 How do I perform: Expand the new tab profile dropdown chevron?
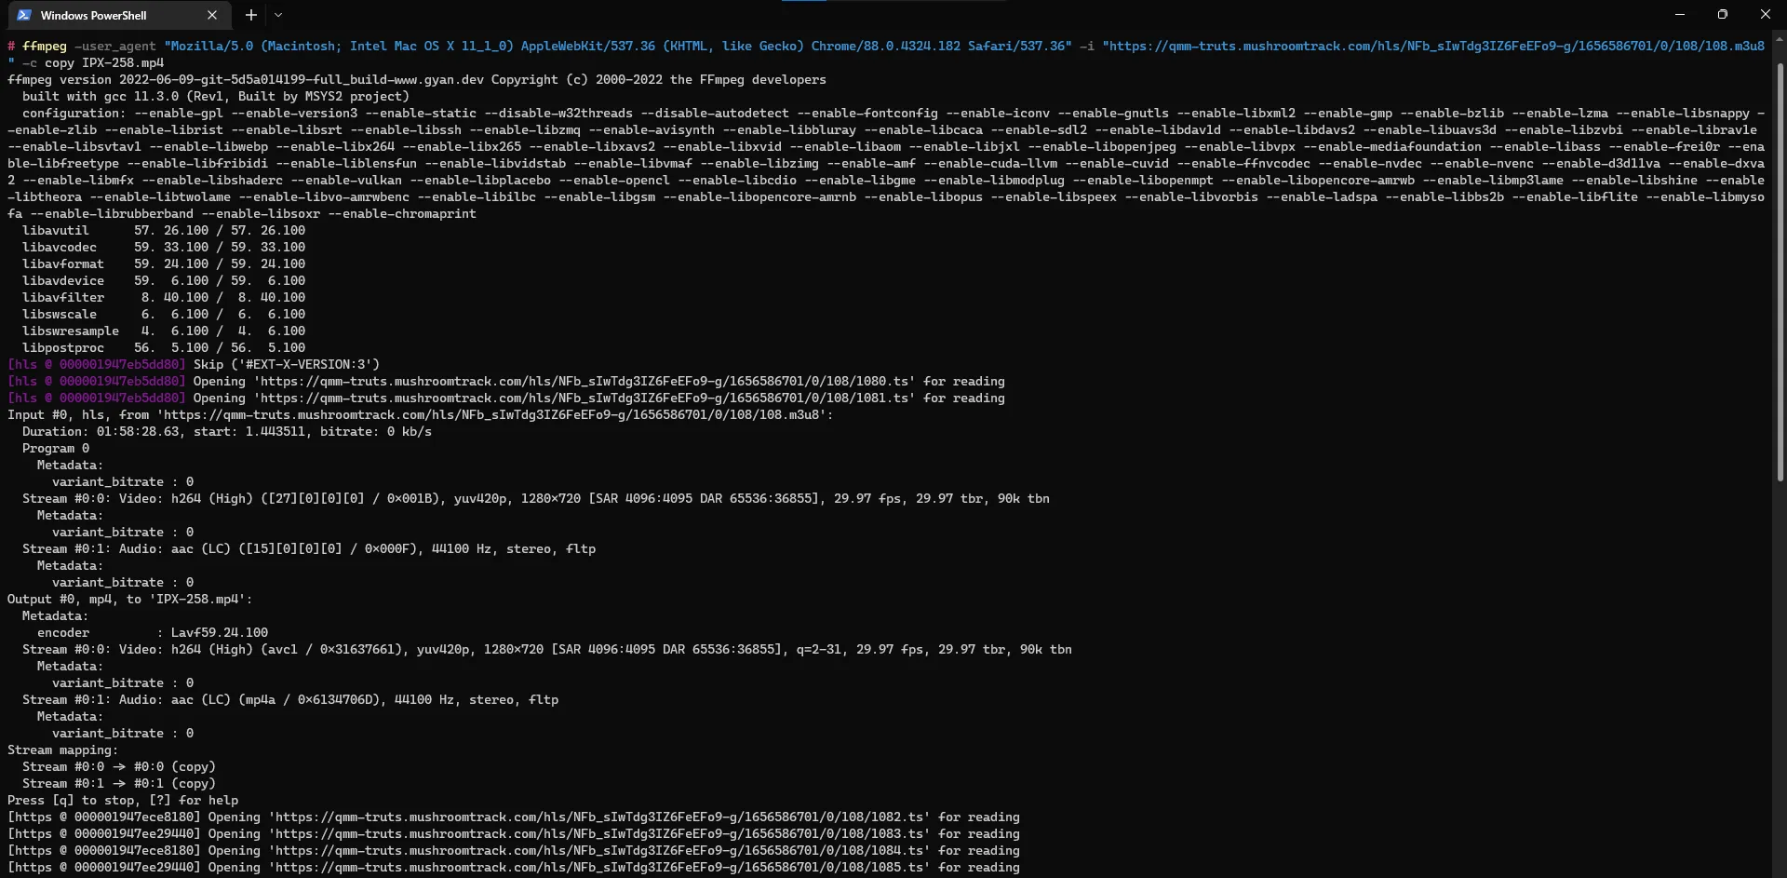[x=278, y=15]
